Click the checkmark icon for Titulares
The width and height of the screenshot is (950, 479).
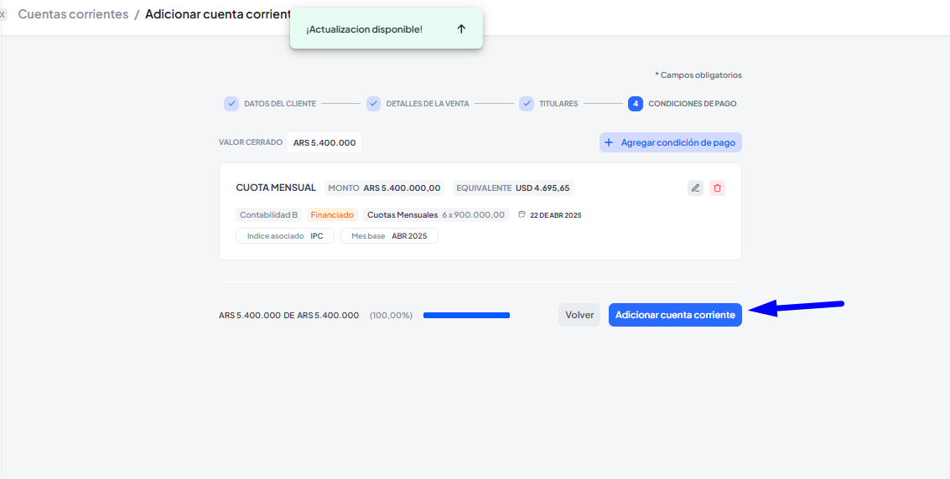527,104
